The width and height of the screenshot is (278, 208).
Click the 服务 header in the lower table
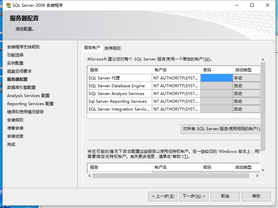[120, 167]
